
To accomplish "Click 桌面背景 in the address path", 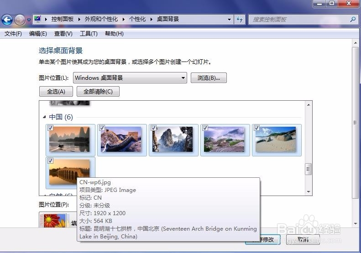I will (x=168, y=19).
